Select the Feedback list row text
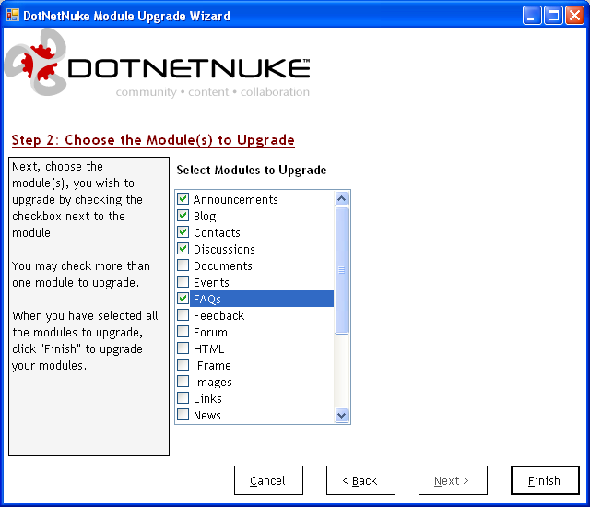This screenshot has width=590, height=507. (218, 315)
